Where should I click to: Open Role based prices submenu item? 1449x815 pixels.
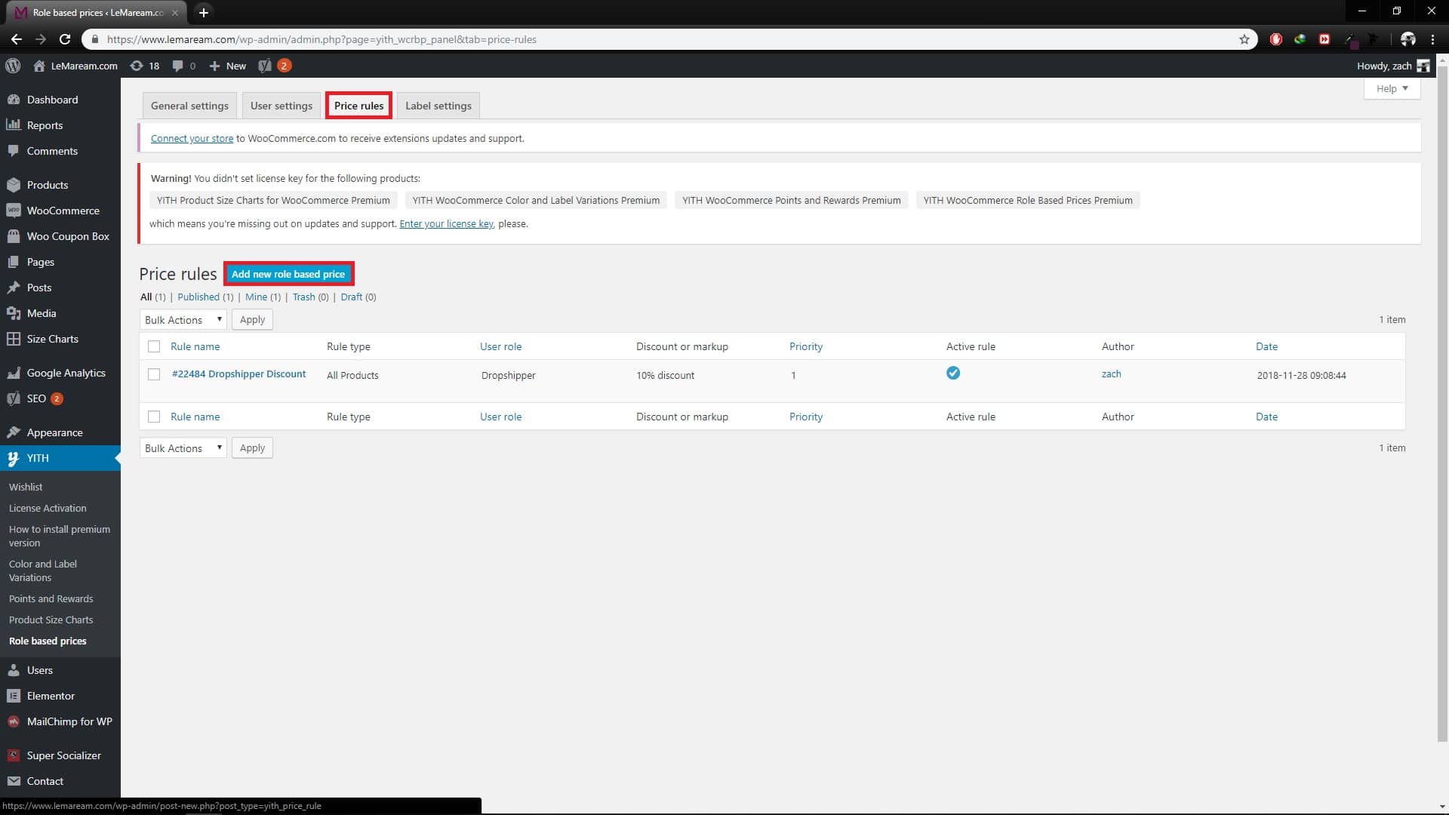[48, 641]
